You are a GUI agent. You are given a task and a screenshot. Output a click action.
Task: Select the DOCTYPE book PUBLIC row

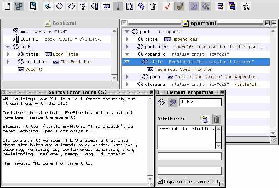(x=57, y=39)
